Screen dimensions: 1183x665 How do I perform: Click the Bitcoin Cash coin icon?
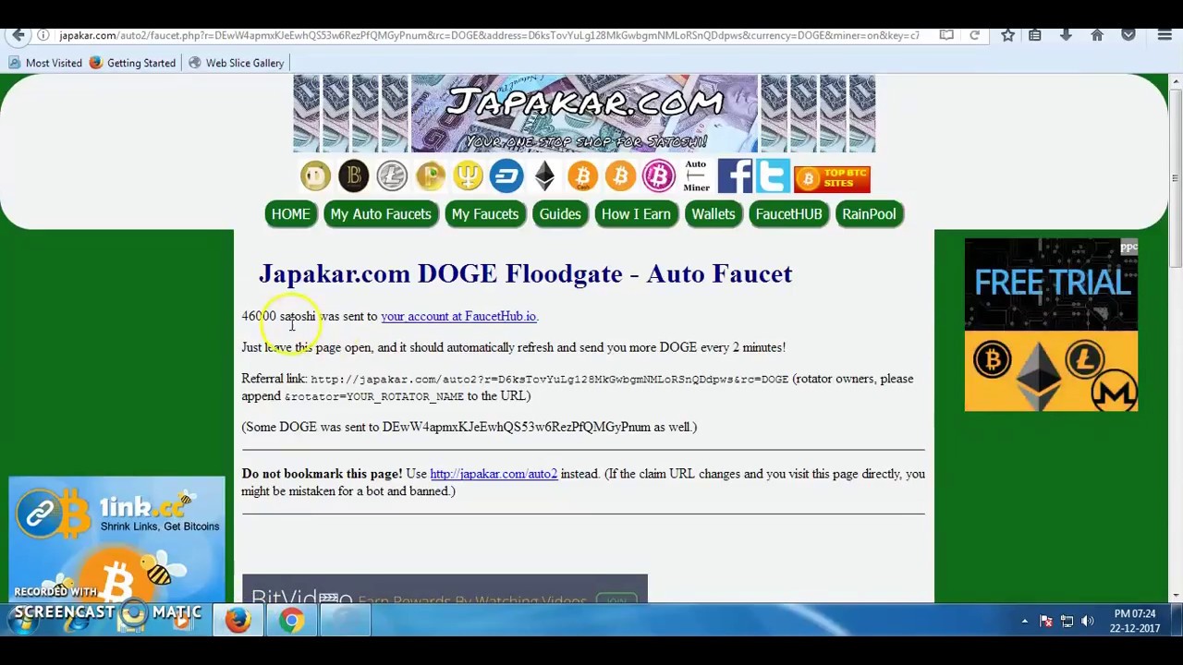[x=582, y=175]
